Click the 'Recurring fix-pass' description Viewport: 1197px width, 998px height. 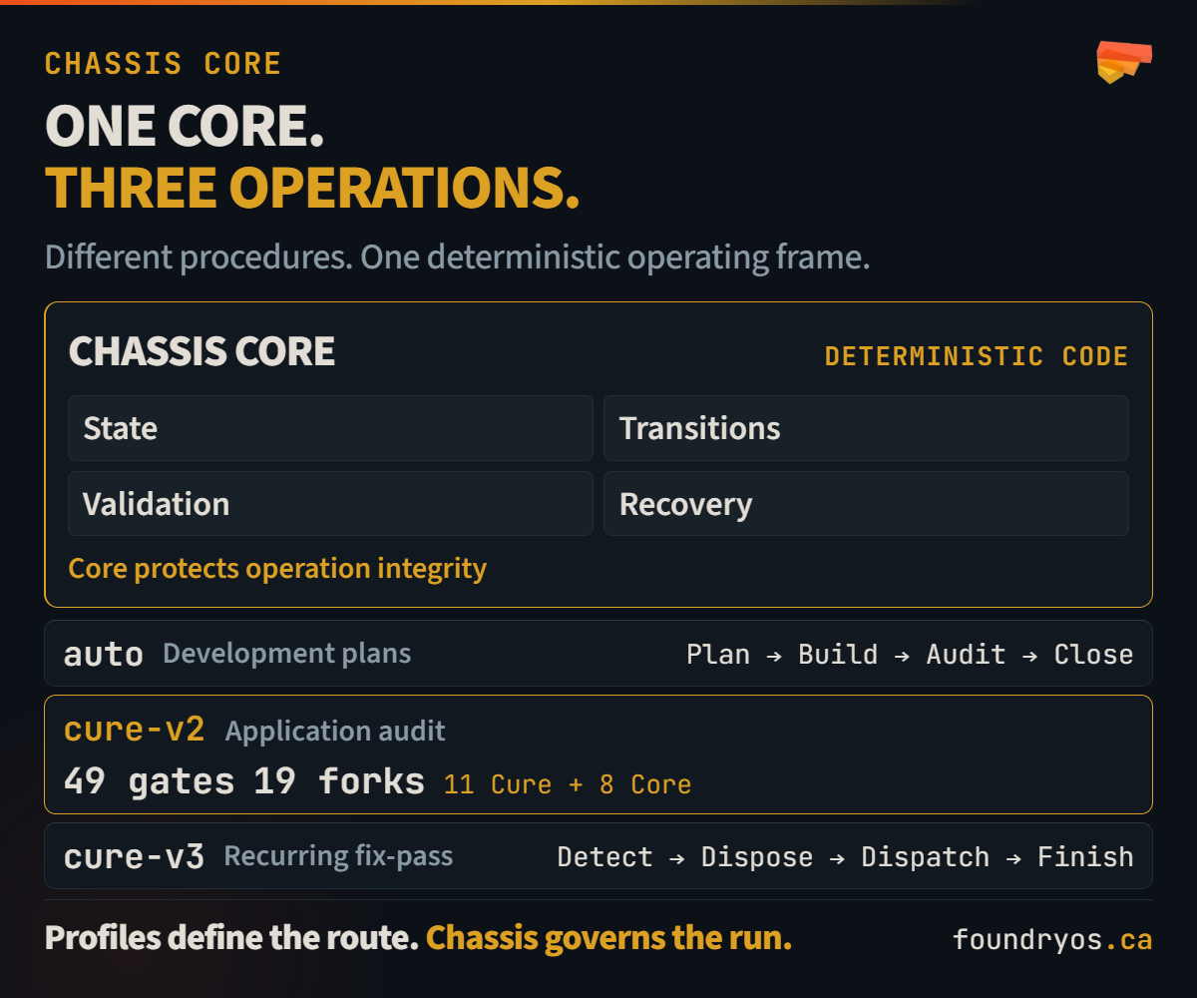[x=338, y=856]
